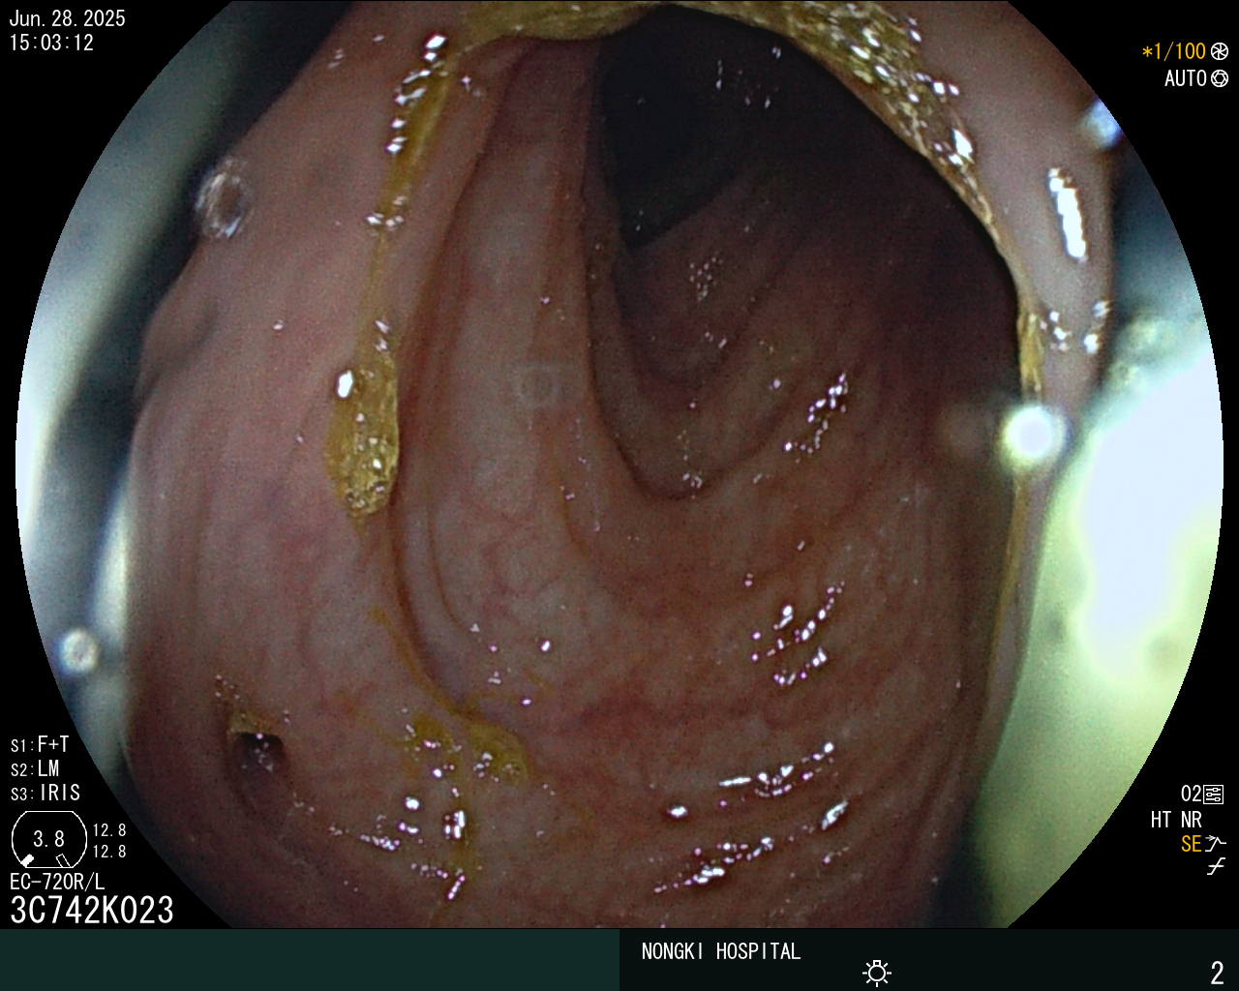Click the 'S2: LM' switch assignment

(x=35, y=768)
